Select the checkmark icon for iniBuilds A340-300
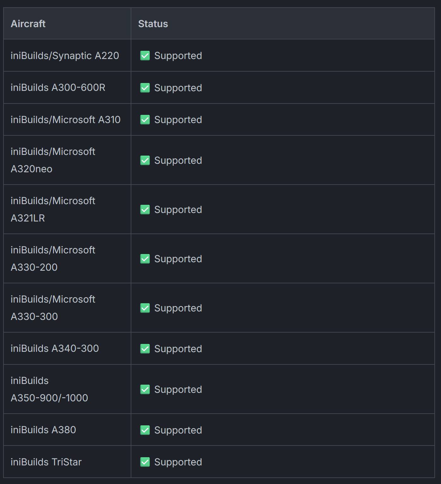The width and height of the screenshot is (441, 484). (145, 349)
